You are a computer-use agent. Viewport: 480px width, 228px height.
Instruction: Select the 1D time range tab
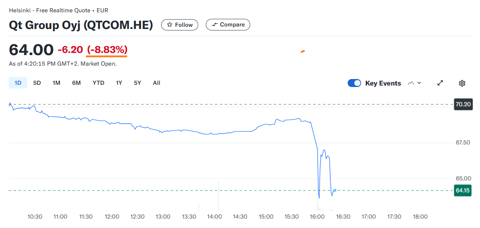tap(18, 83)
